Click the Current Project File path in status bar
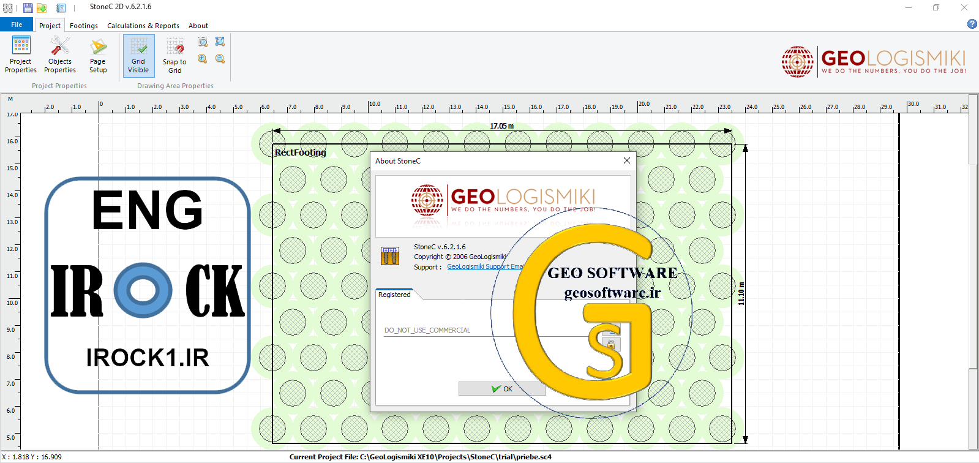This screenshot has width=979, height=463. [x=421, y=457]
